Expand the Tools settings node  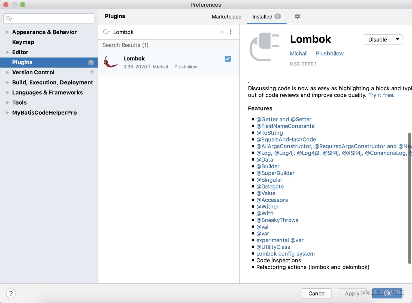pyautogui.click(x=7, y=103)
